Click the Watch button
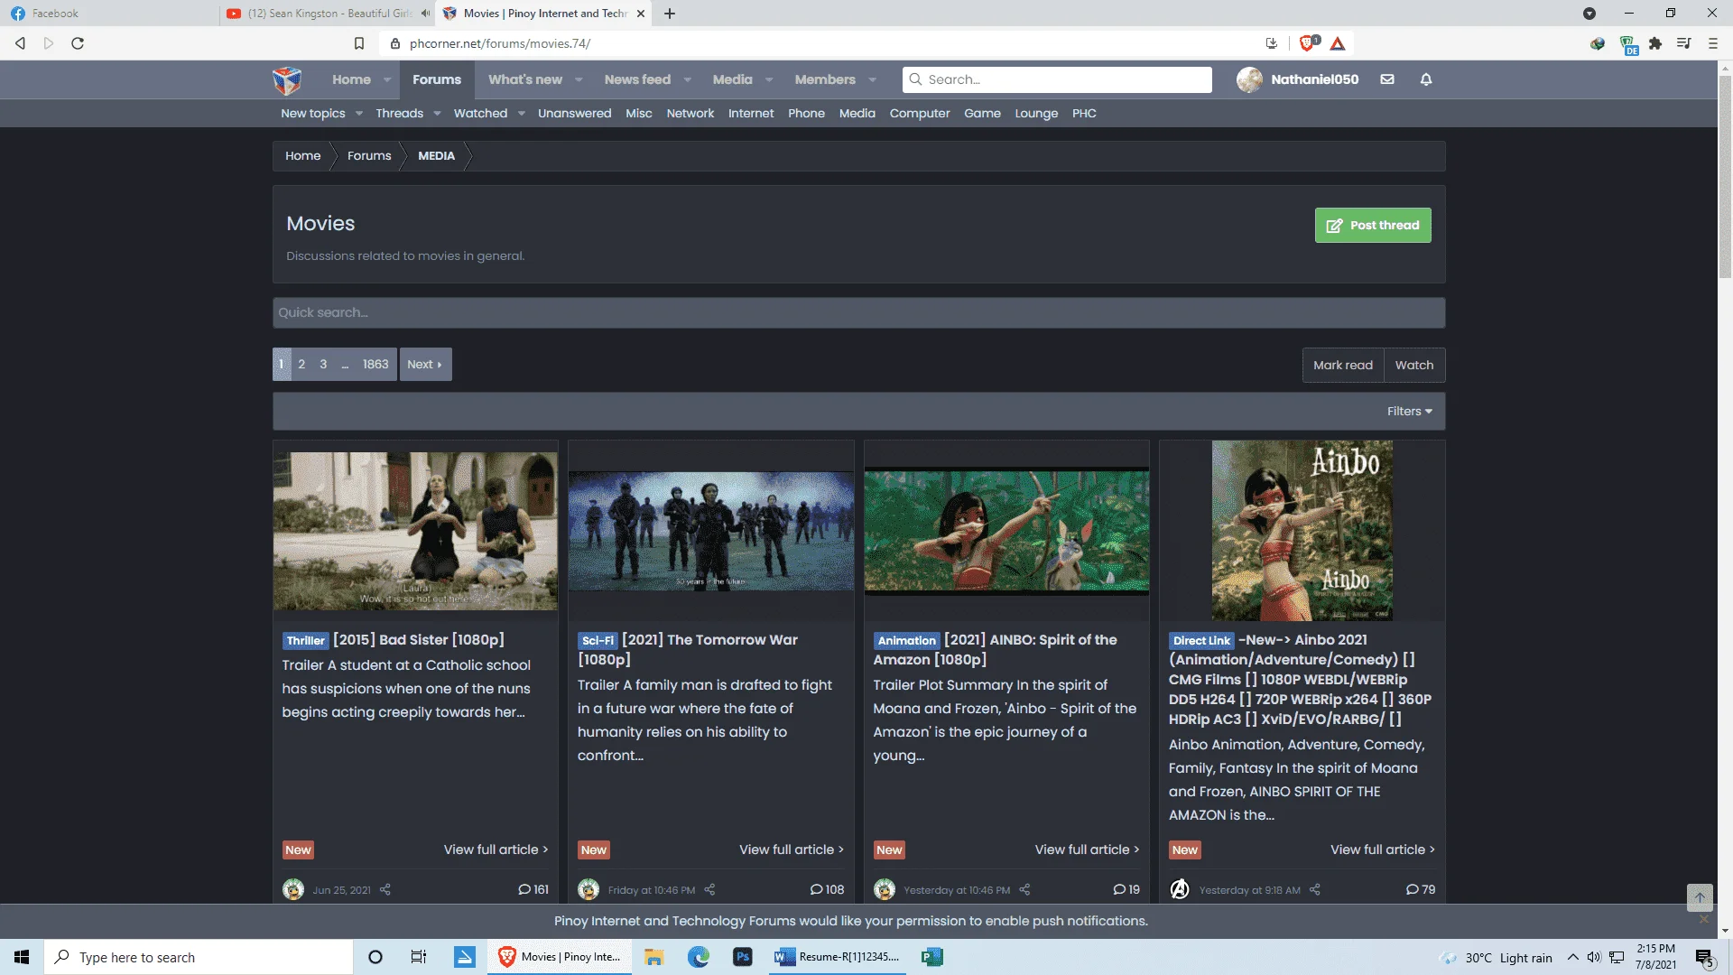Viewport: 1733px width, 975px height. click(x=1414, y=366)
